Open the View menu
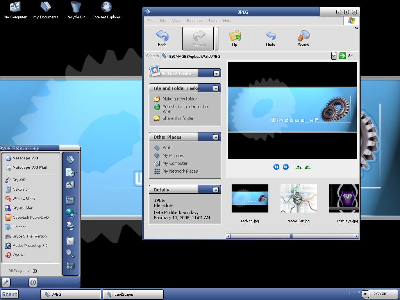Viewport: 400px width, 300px height. click(x=176, y=21)
